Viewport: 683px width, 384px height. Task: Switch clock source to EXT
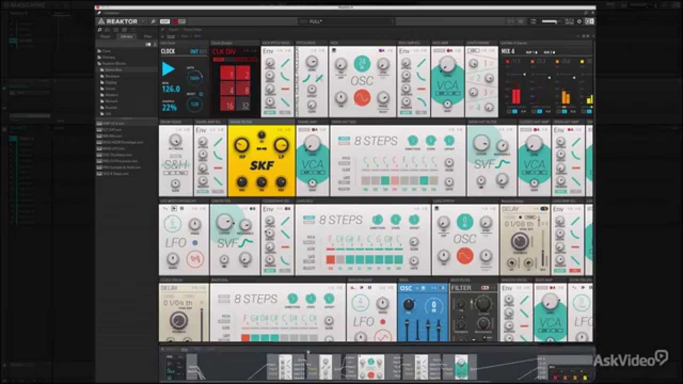(203, 52)
